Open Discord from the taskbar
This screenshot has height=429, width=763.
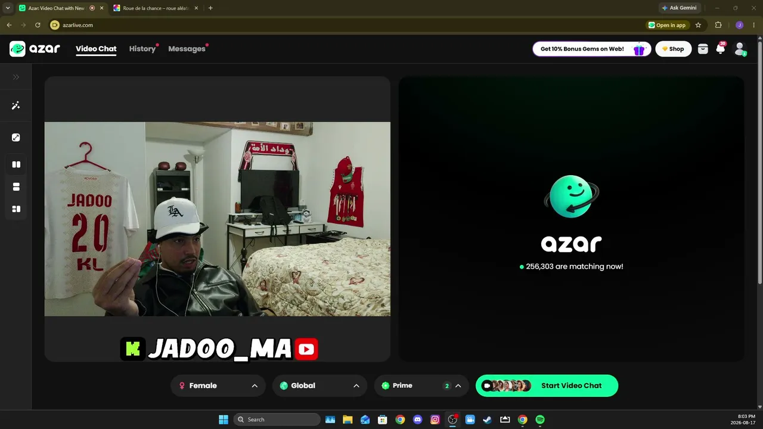click(x=417, y=419)
